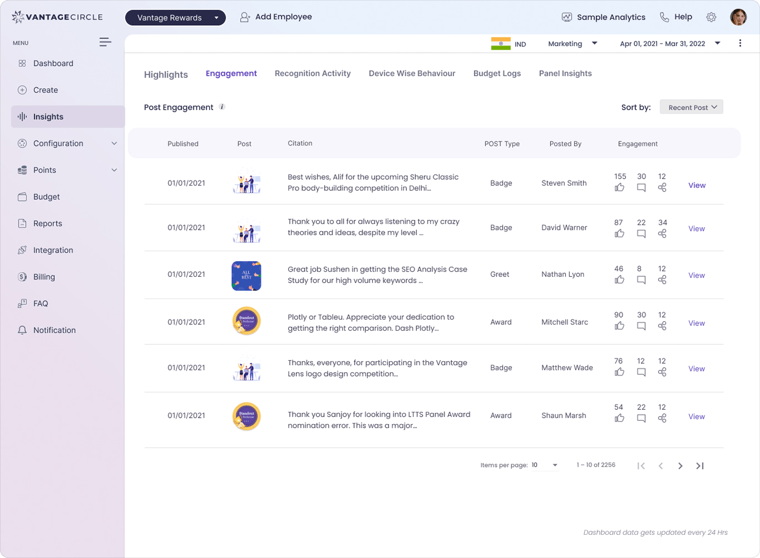Switch to the Recognition Activity tab
Screen dimensions: 760x558
tap(312, 73)
